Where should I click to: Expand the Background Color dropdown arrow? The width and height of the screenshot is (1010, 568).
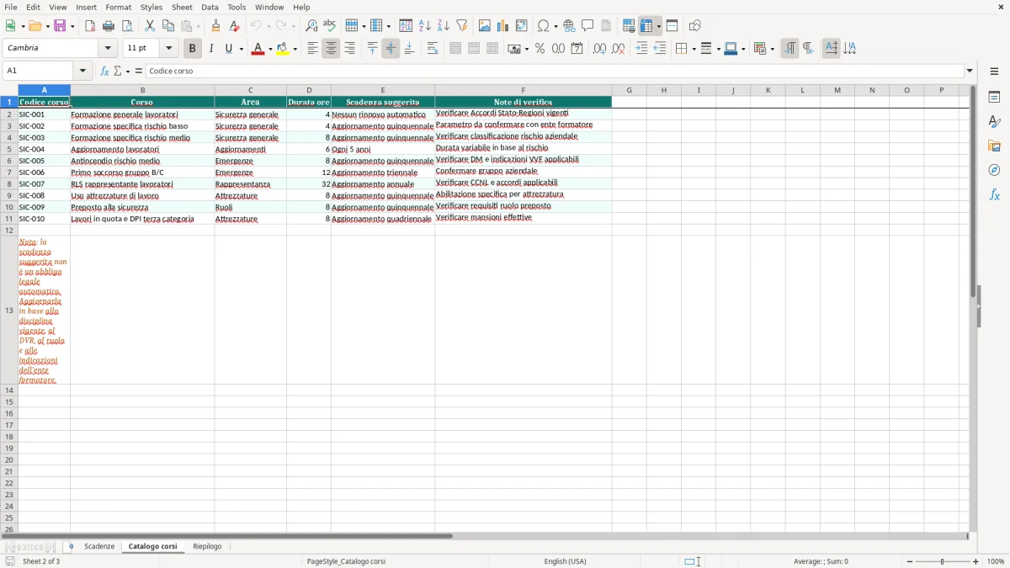(x=295, y=49)
